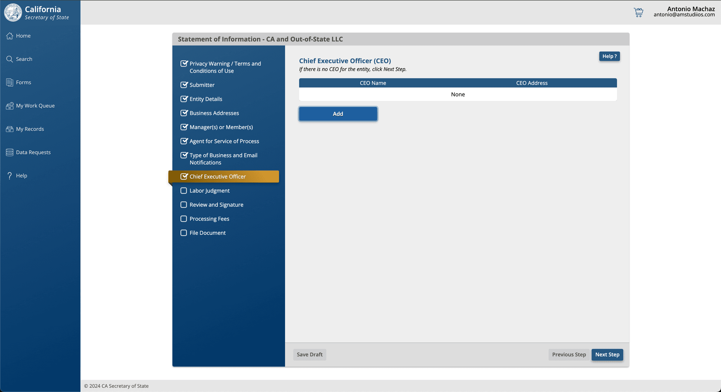Viewport: 721px width, 392px height.
Task: Click the Search magnifier icon
Action: 10,59
